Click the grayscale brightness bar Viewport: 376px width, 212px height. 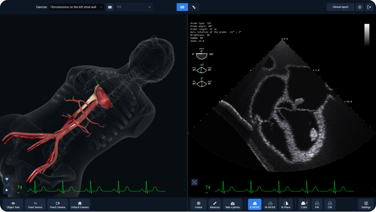click(x=367, y=35)
